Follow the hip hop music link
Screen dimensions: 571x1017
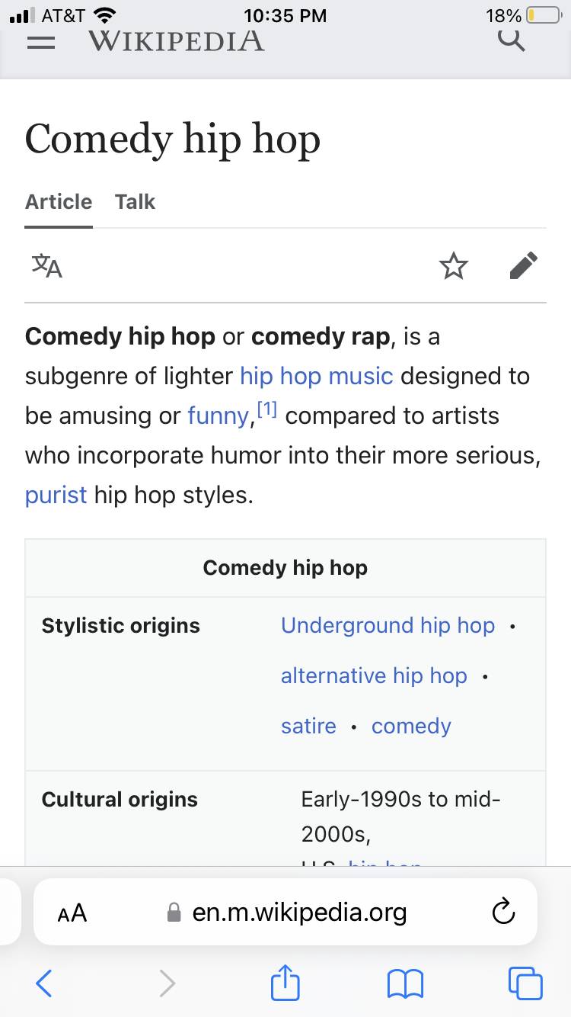click(317, 376)
